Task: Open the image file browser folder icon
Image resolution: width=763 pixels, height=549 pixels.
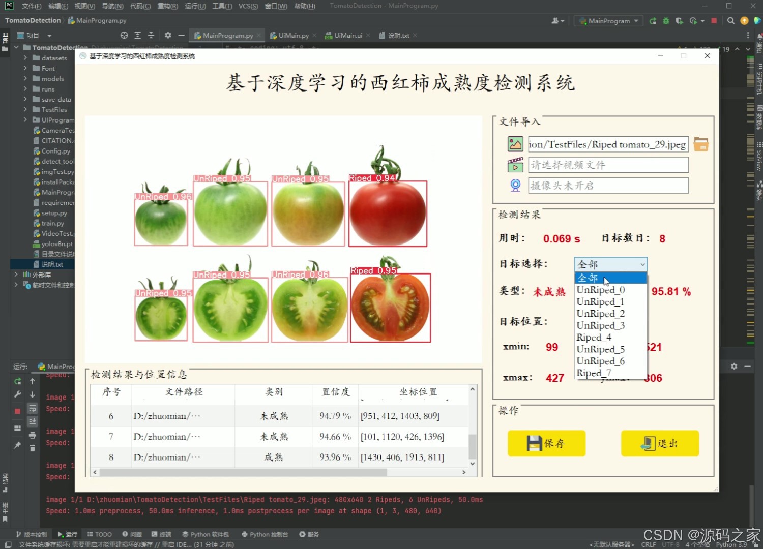Action: point(701,144)
